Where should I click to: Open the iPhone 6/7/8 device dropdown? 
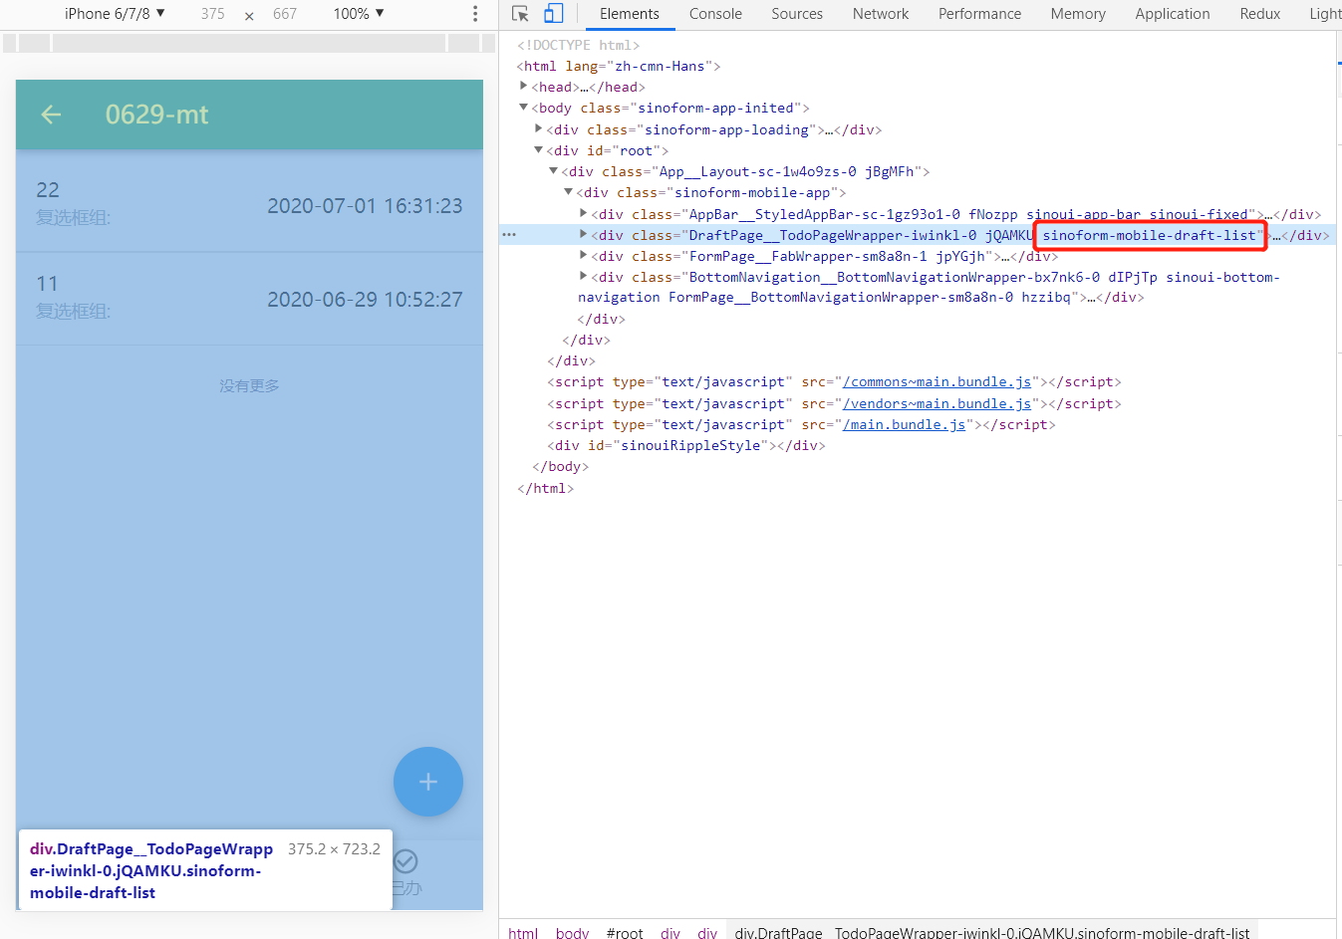[116, 14]
